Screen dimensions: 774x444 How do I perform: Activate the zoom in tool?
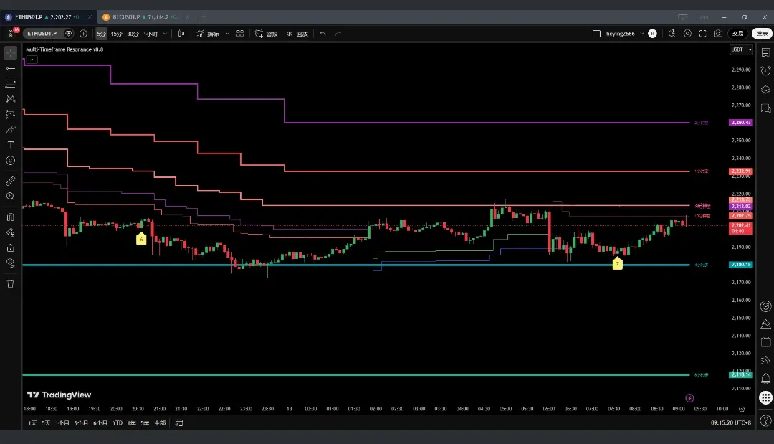pyautogui.click(x=10, y=197)
